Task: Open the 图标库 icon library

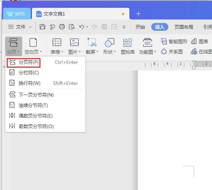Action: point(128,46)
